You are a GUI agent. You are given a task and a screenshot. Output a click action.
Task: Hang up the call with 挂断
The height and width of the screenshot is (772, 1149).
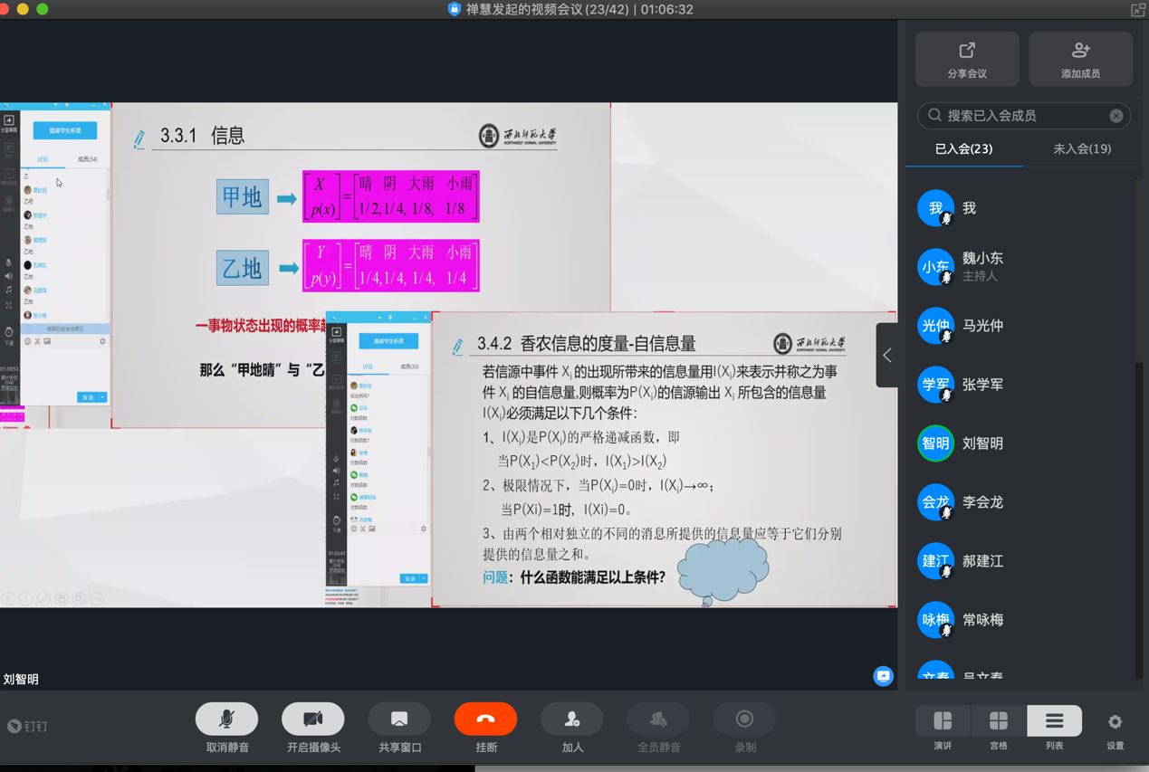click(x=485, y=720)
